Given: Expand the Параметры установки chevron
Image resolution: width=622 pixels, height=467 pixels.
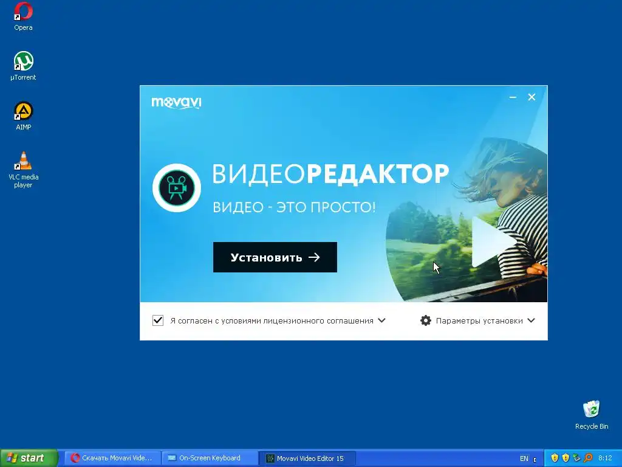Looking at the screenshot, I should [x=531, y=320].
